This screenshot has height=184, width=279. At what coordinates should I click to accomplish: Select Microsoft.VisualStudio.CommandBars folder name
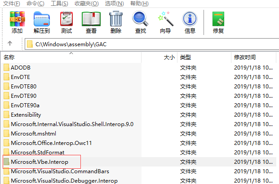[x=60, y=171]
